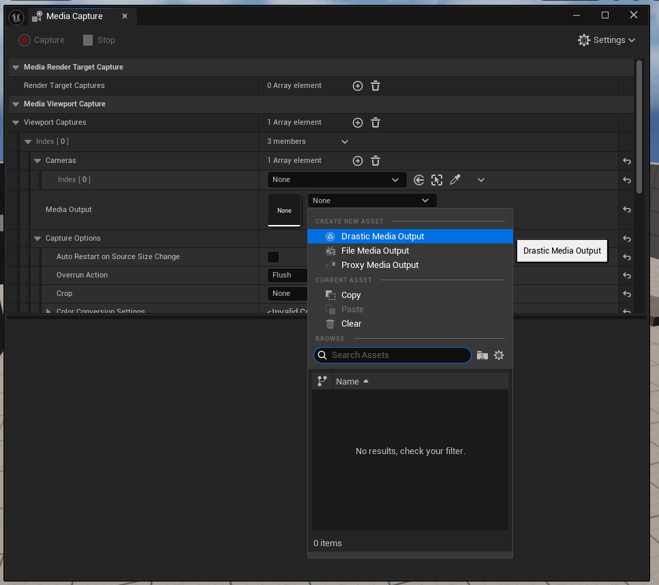Empty the Cameras array with trash icon
Image resolution: width=659 pixels, height=585 pixels.
click(x=376, y=161)
